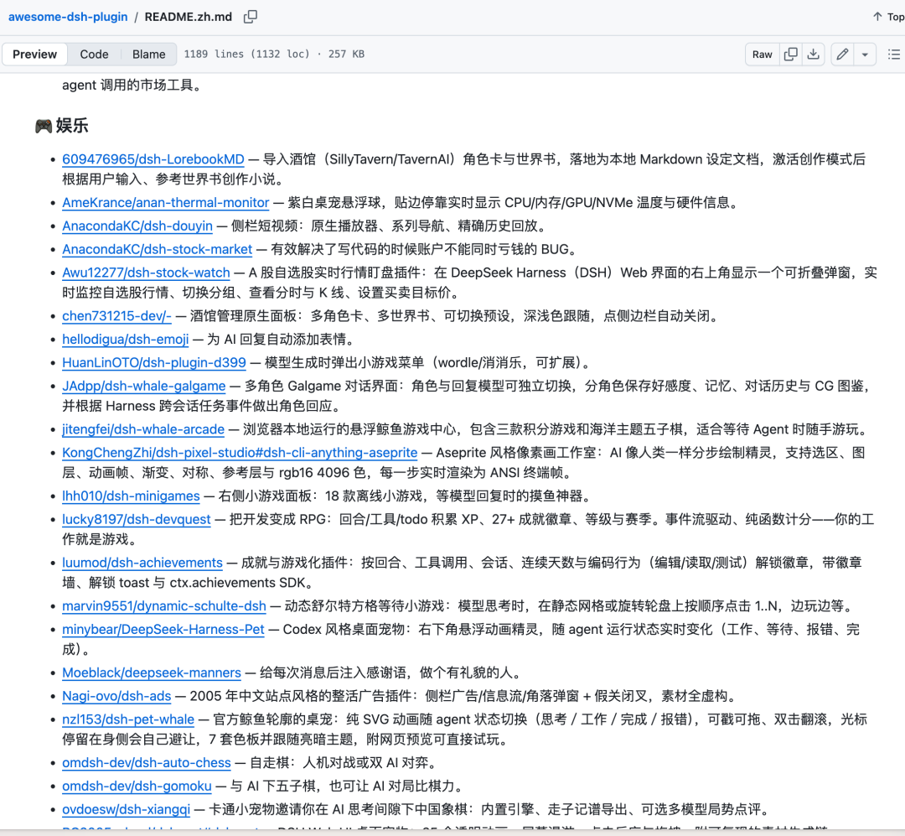Image resolution: width=905 pixels, height=836 pixels.
Task: Open HuanLinOTO/dsh-plugin-d399 link
Action: (154, 362)
